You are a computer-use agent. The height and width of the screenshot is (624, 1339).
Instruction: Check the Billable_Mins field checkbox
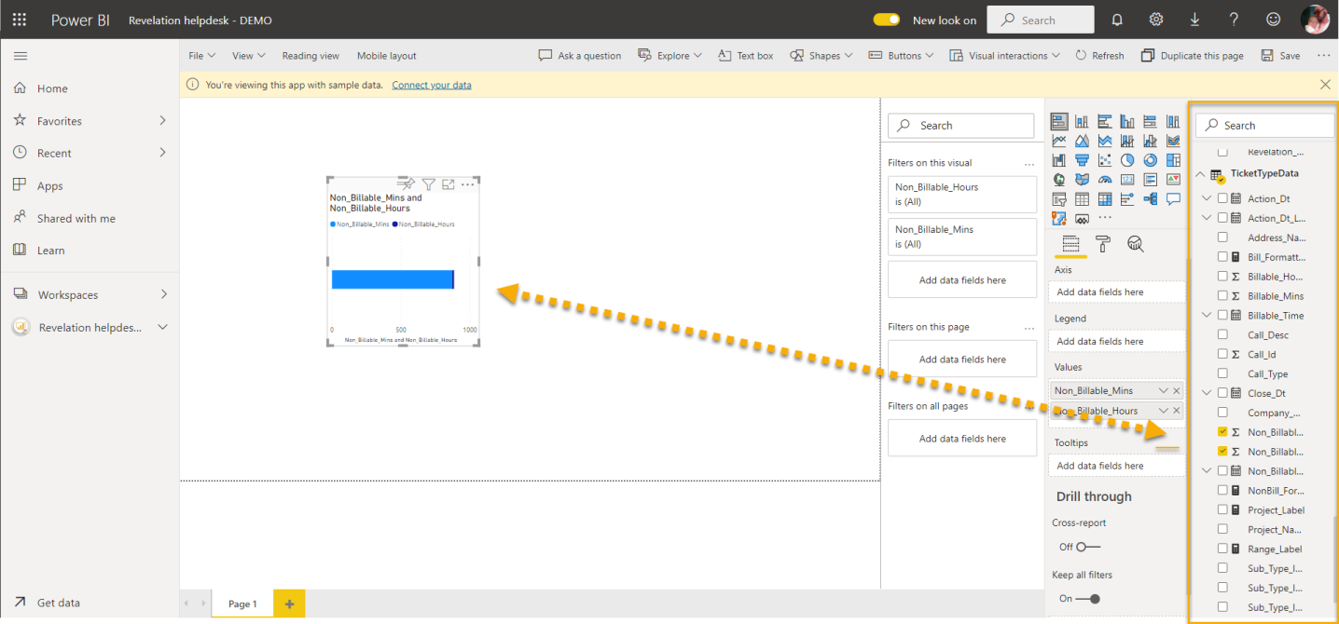[1222, 295]
